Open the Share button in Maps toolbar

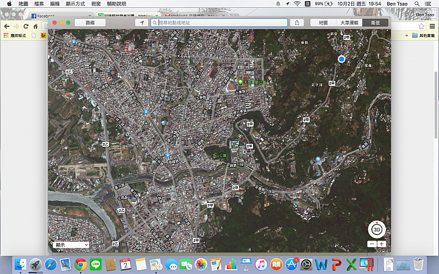click(x=297, y=23)
